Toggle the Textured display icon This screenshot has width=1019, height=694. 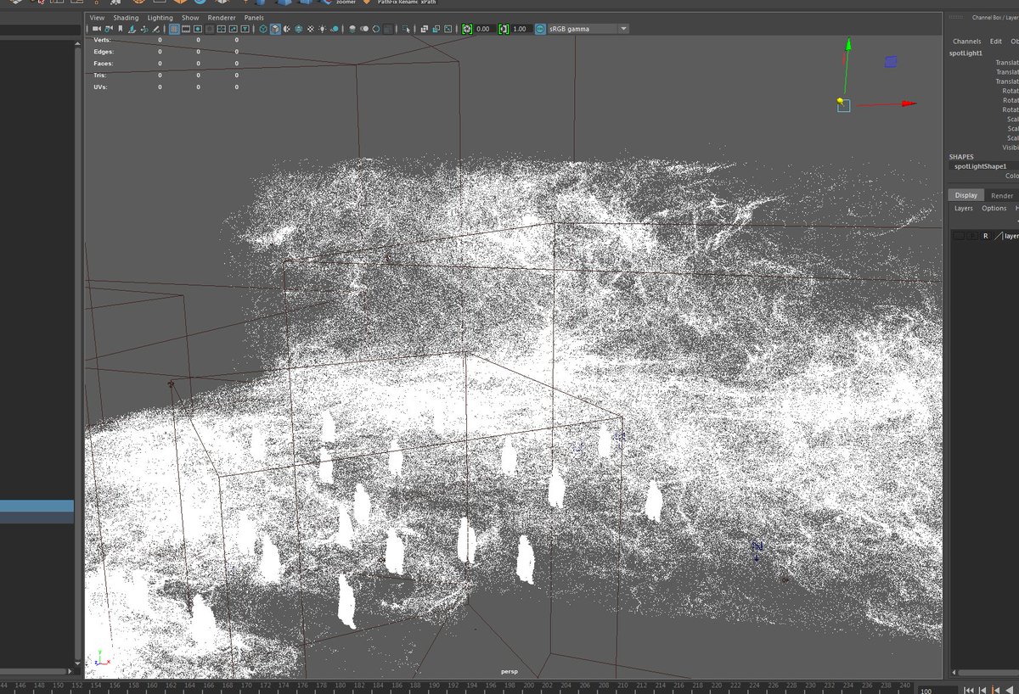(x=310, y=29)
